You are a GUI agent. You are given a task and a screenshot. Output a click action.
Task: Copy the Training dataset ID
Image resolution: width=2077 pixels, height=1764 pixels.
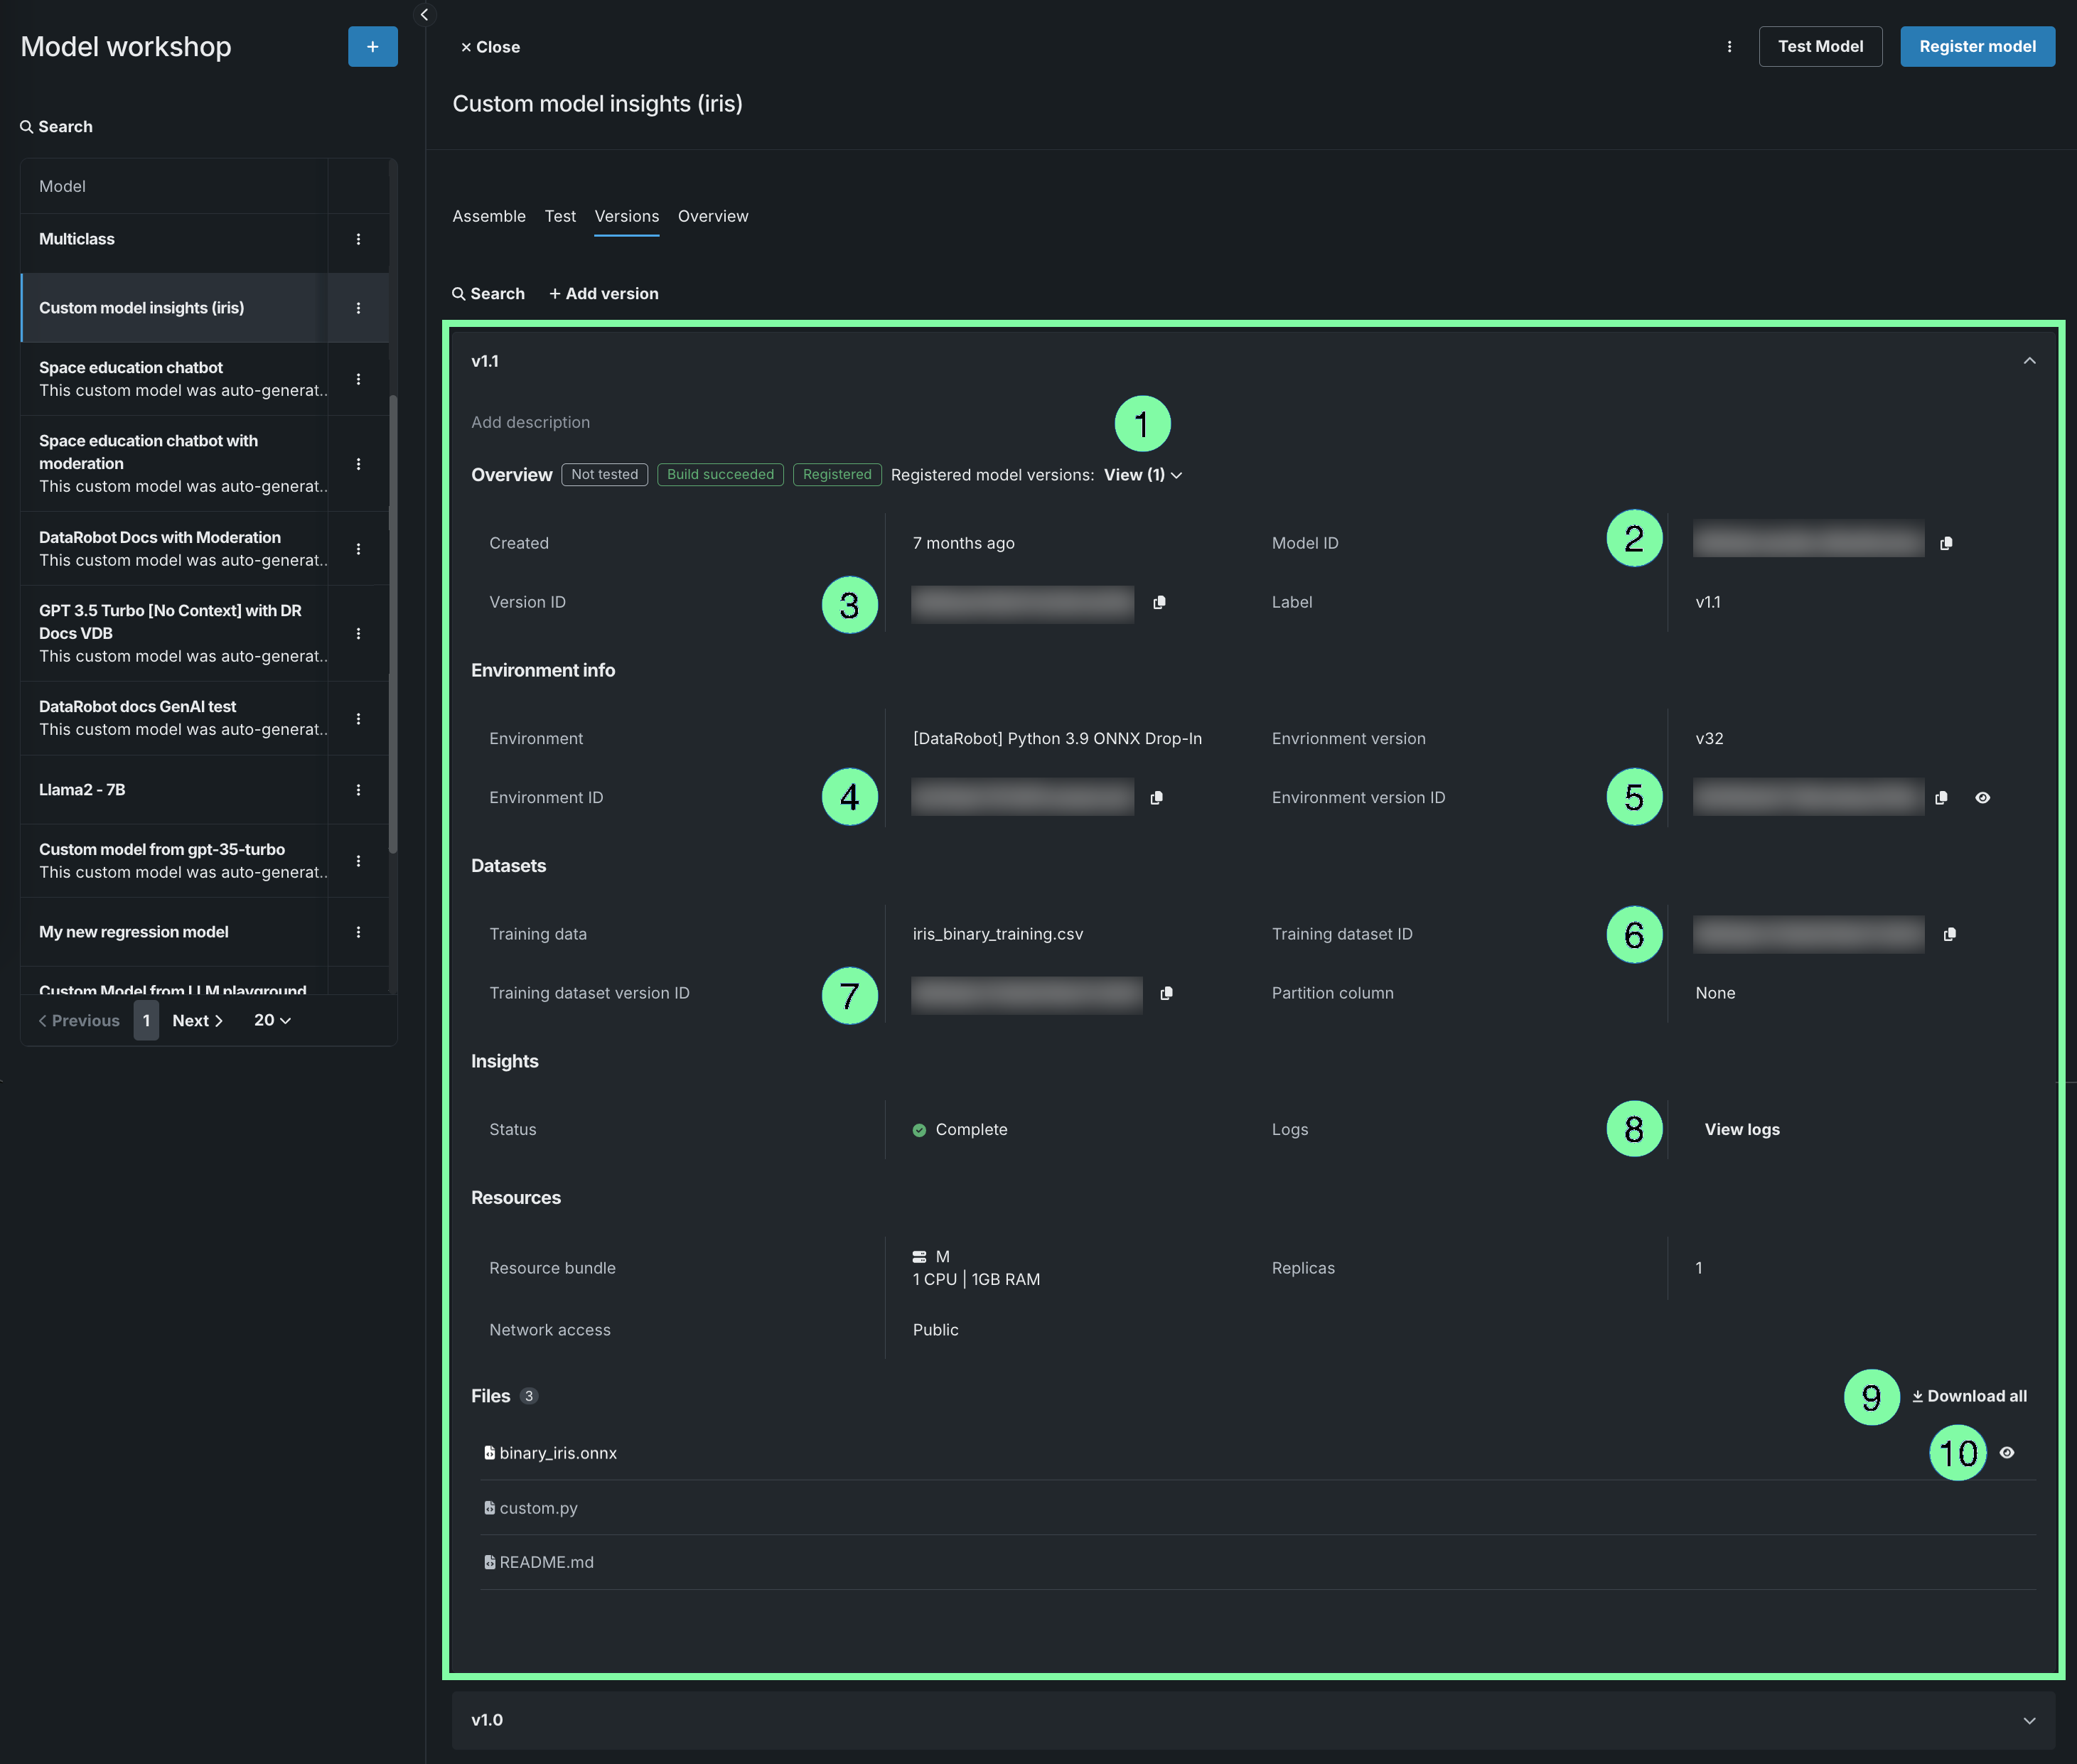1949,934
